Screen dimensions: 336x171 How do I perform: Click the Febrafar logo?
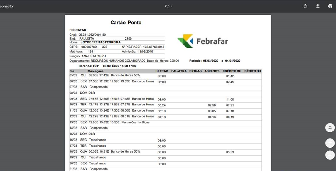(202, 41)
